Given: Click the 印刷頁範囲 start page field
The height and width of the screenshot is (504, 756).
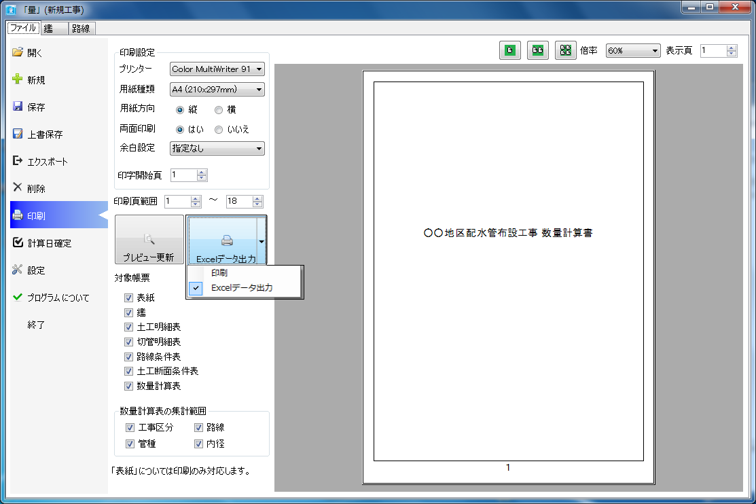Looking at the screenshot, I should (177, 202).
